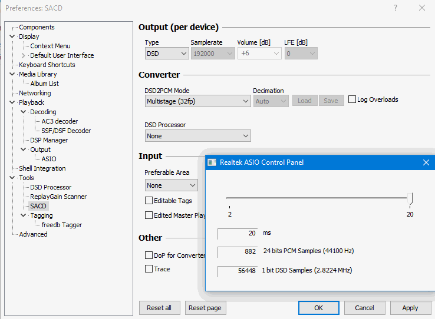Enable the Log Overloads checkbox
The height and width of the screenshot is (319, 435).
pyautogui.click(x=352, y=99)
